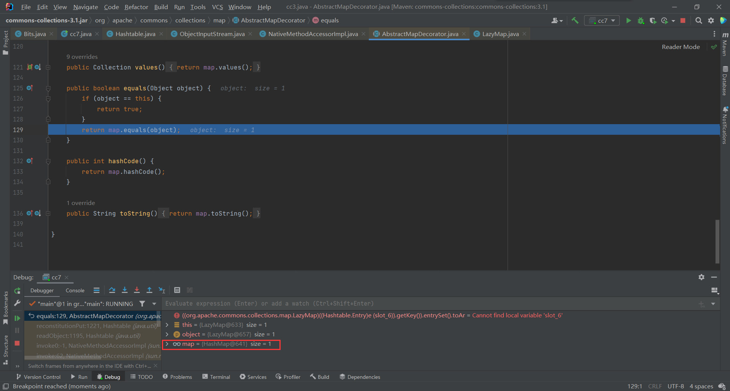Resume program in debug sidebar

(x=17, y=318)
